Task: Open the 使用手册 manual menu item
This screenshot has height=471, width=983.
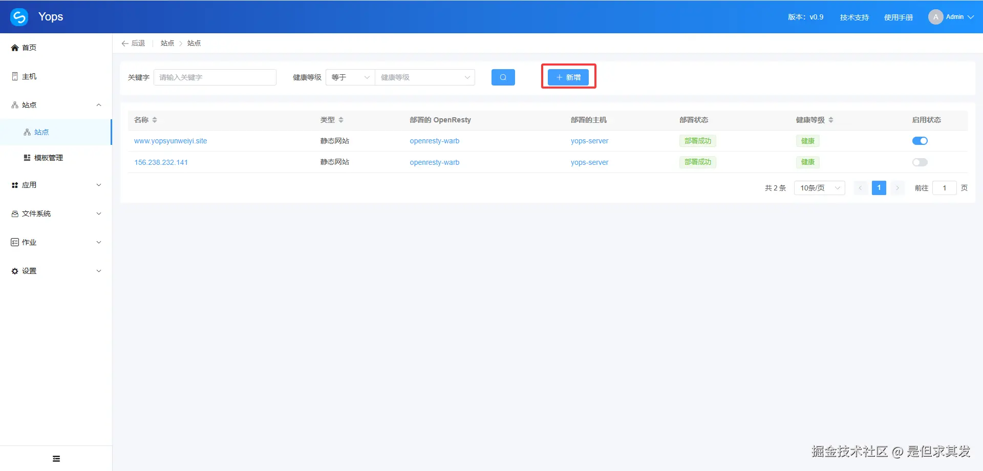Action: coord(898,17)
